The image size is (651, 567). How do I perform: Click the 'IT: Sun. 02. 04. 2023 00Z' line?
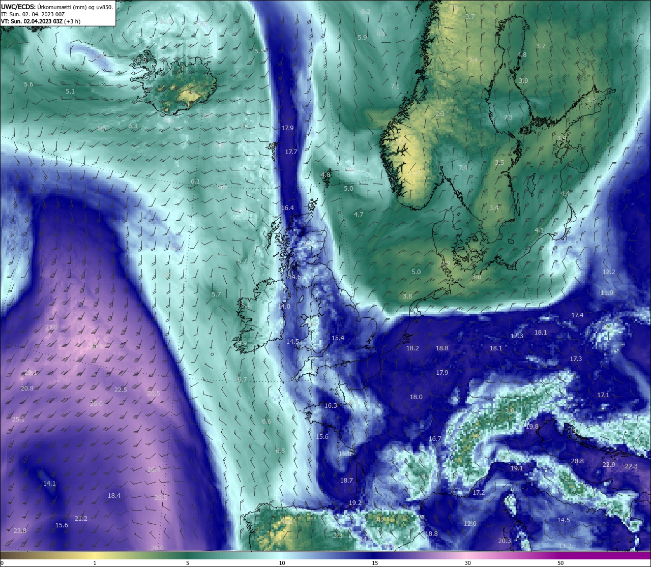click(x=33, y=14)
